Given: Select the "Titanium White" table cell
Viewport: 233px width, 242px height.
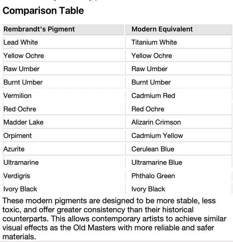Looking at the screenshot, I should click(x=154, y=42).
